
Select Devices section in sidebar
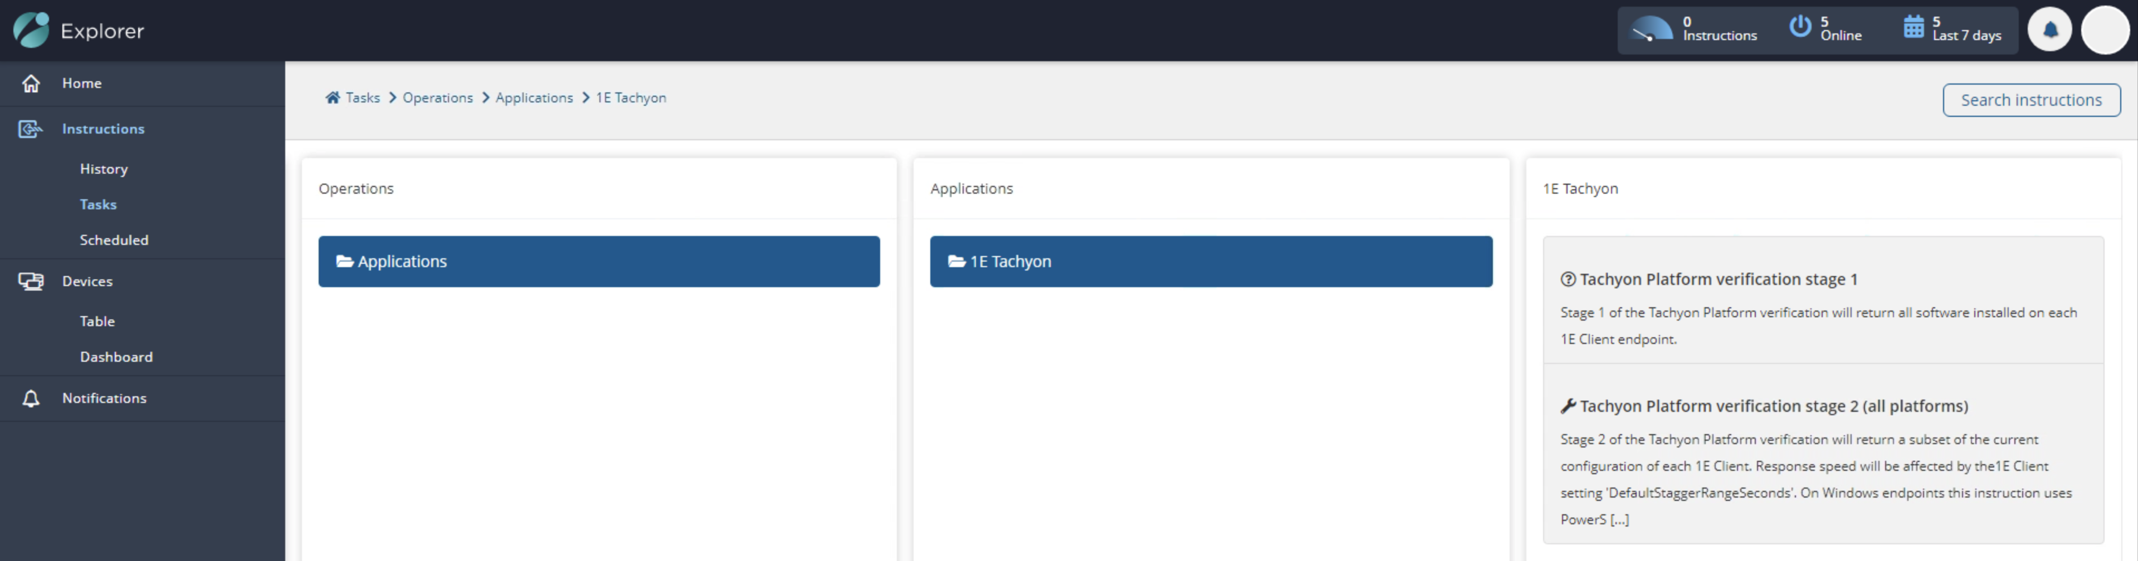[87, 281]
